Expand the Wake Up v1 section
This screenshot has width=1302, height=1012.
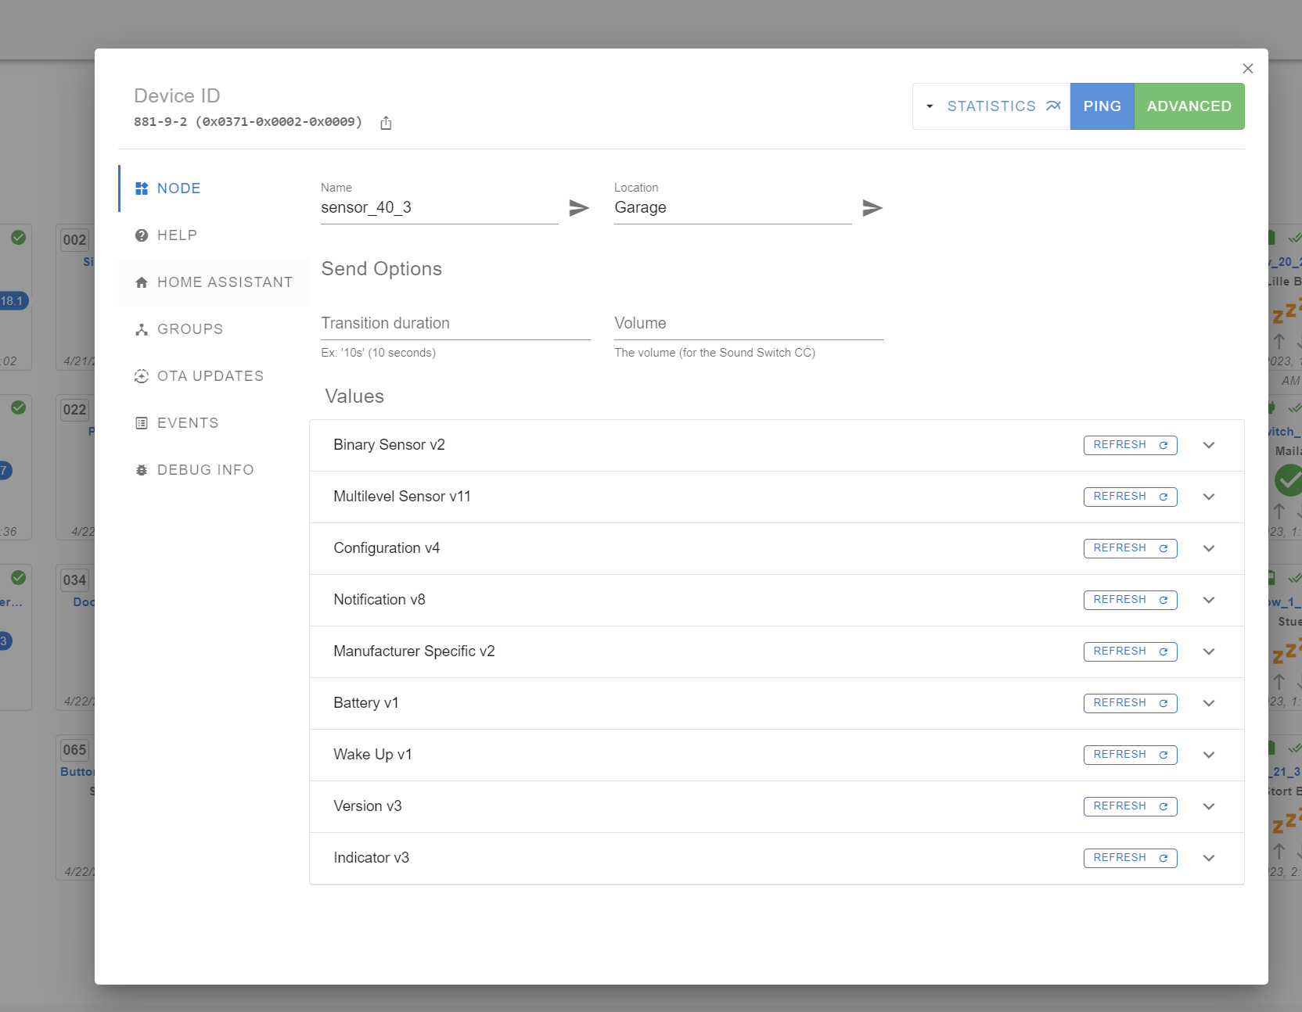point(1209,755)
